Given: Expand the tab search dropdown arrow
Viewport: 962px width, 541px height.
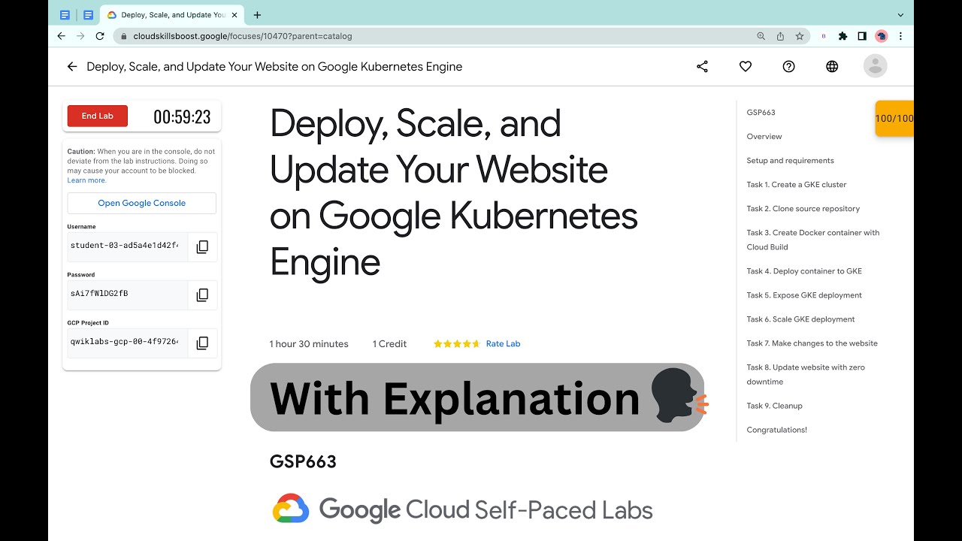Looking at the screenshot, I should tap(900, 15).
